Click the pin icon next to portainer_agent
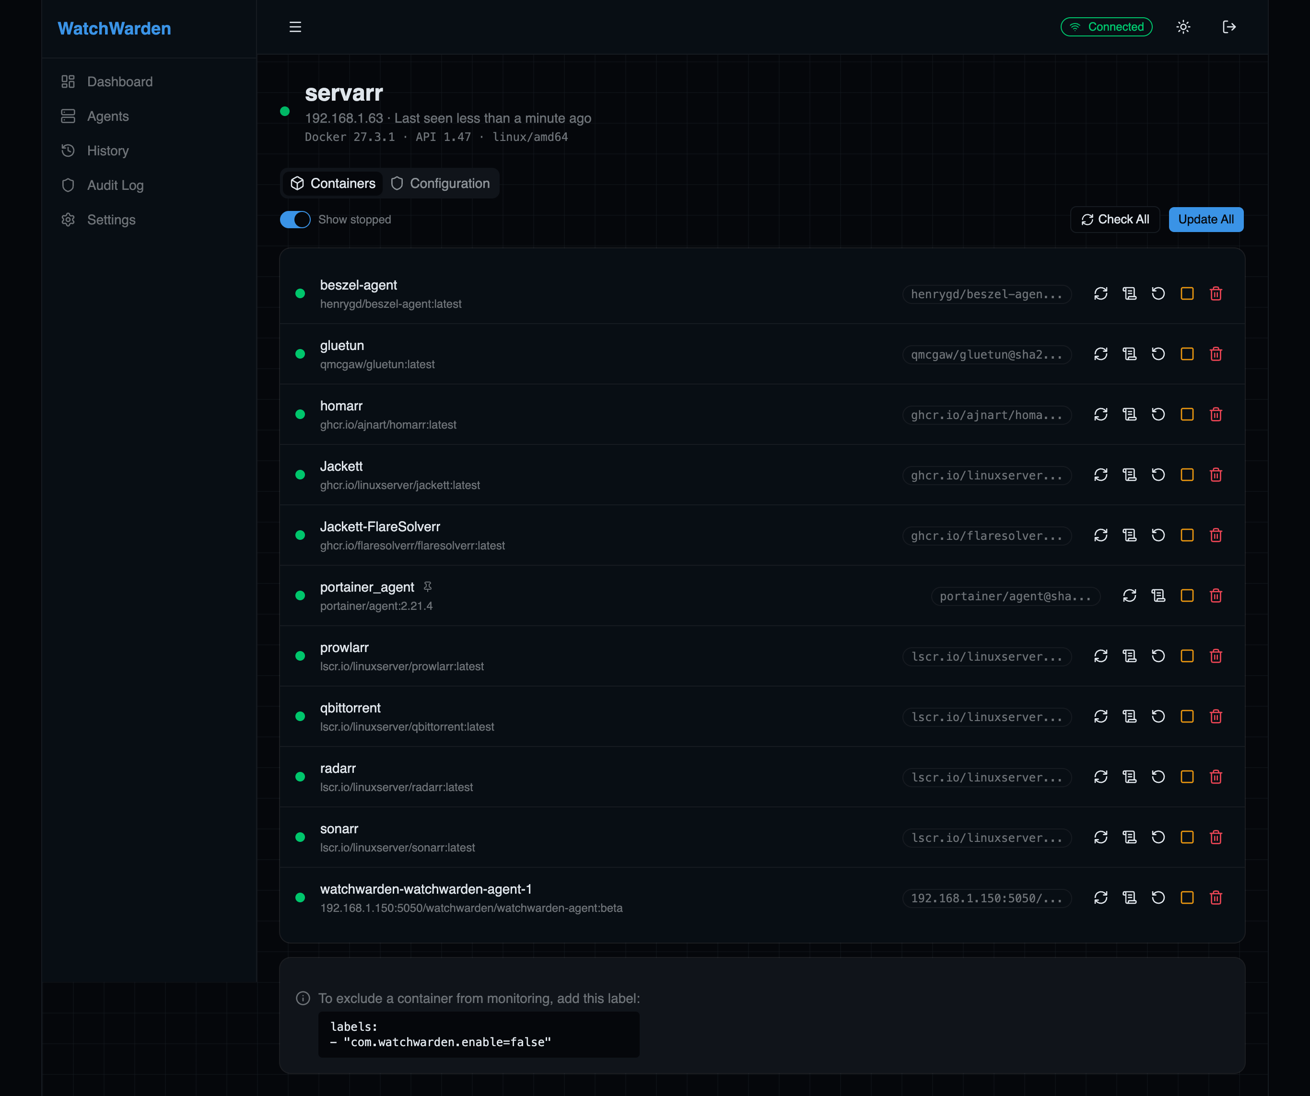The width and height of the screenshot is (1310, 1096). 427,587
